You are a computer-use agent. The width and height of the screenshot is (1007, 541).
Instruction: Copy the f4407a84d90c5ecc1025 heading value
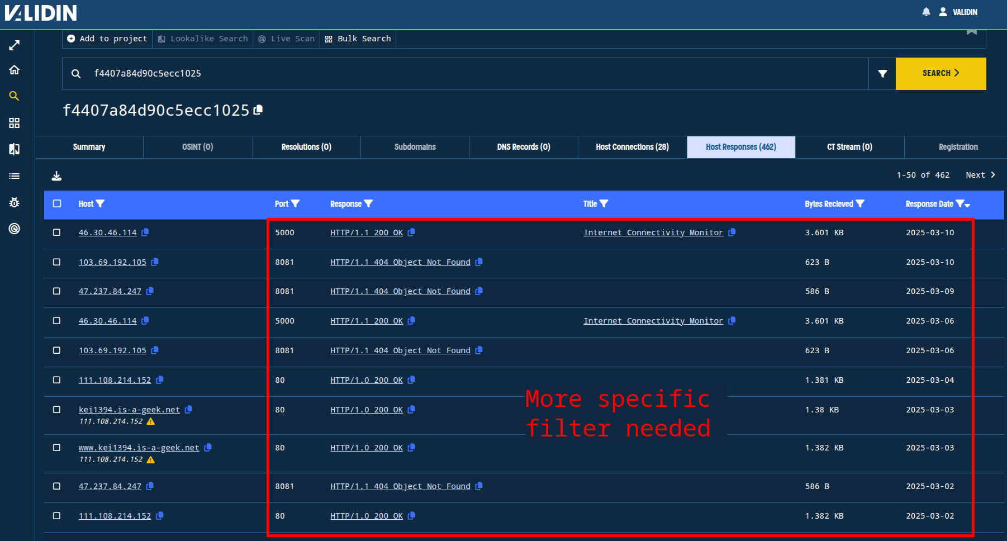(258, 110)
